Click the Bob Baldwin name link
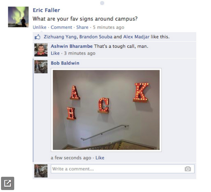The image size is (211, 192). [65, 63]
